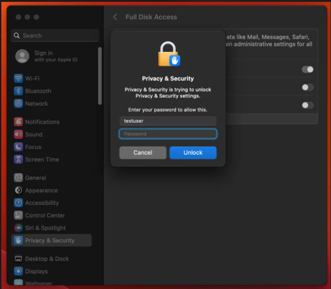This screenshot has height=289, width=331.
Task: Click 'Enter your password to allow this.' text
Action: pos(168,110)
